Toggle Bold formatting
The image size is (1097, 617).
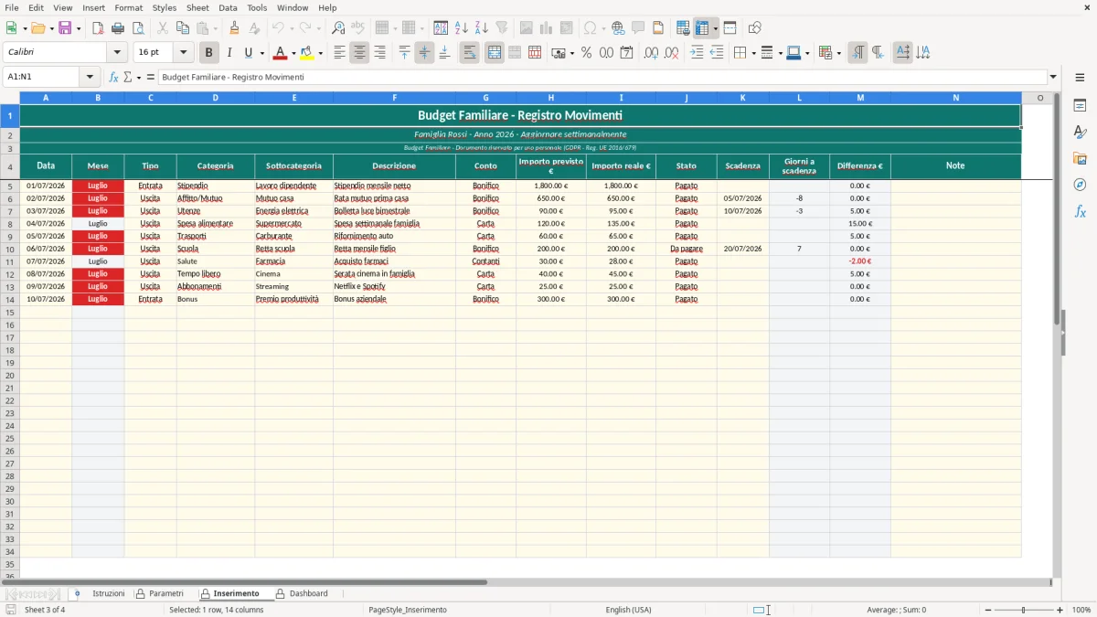point(209,53)
